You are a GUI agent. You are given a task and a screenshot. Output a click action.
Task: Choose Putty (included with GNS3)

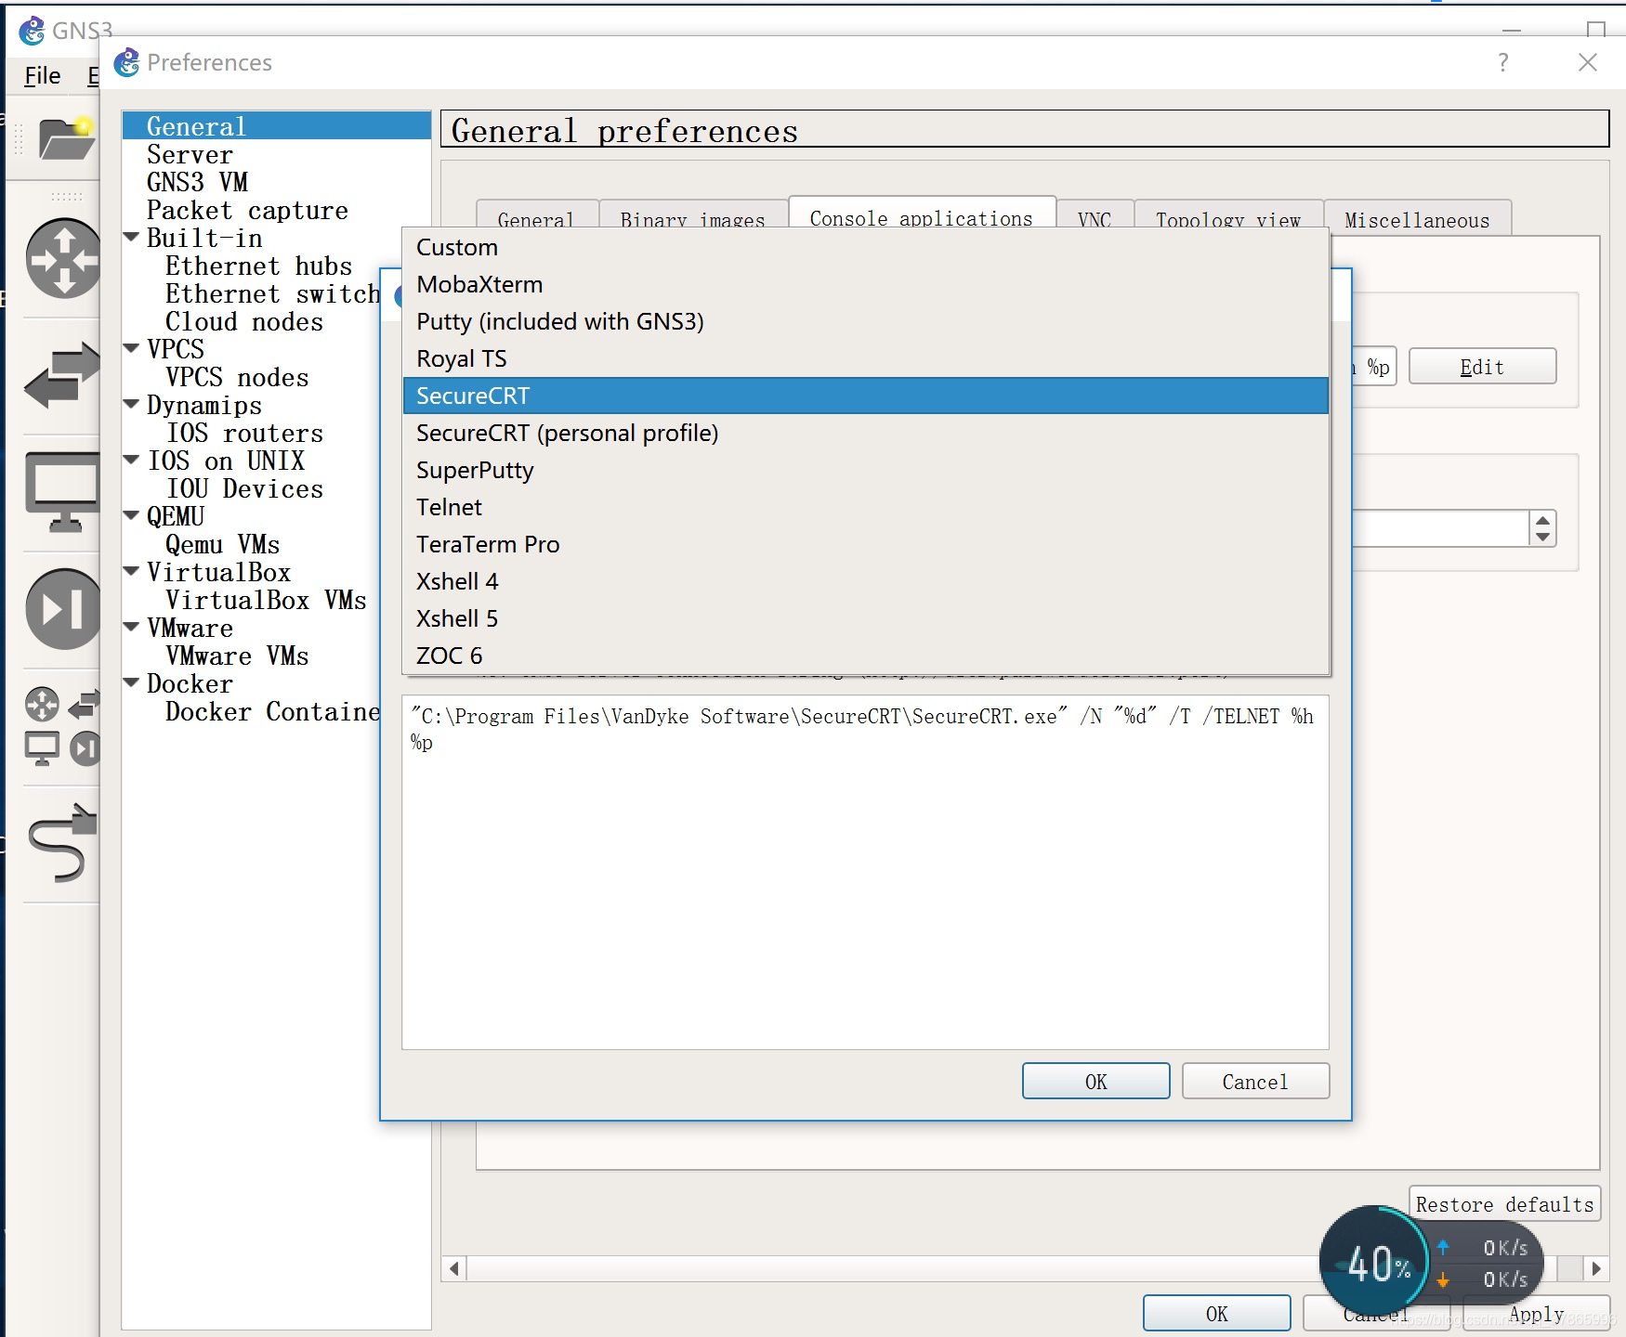point(866,321)
